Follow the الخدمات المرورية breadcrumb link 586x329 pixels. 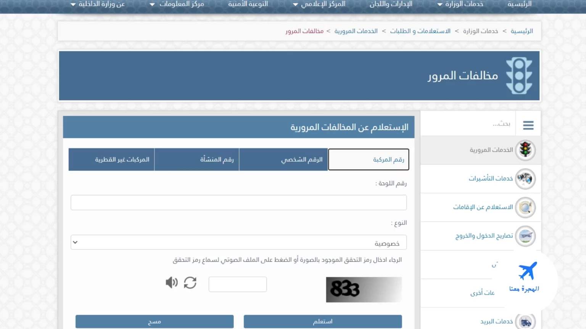356,31
